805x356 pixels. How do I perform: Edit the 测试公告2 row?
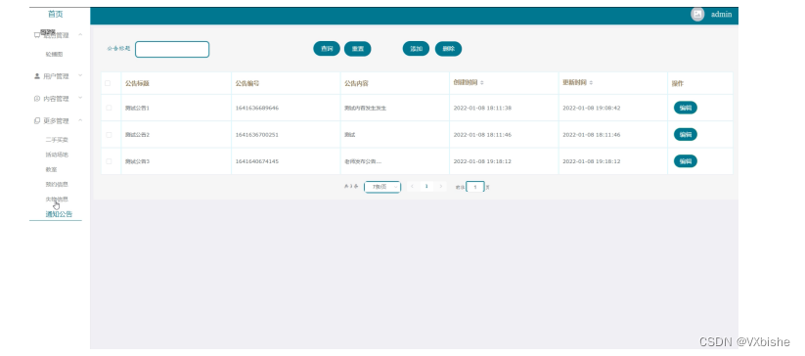coord(686,134)
